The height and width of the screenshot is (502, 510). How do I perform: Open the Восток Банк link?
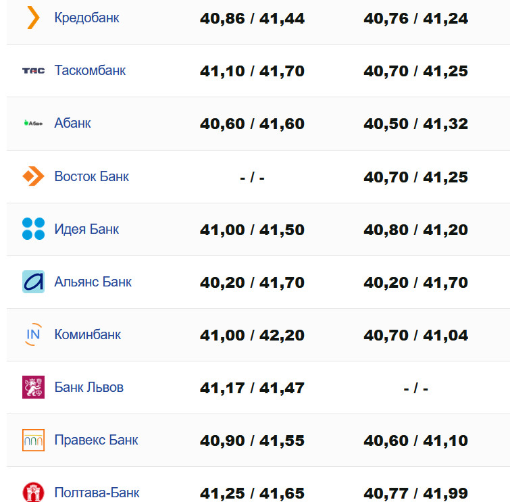[91, 176]
